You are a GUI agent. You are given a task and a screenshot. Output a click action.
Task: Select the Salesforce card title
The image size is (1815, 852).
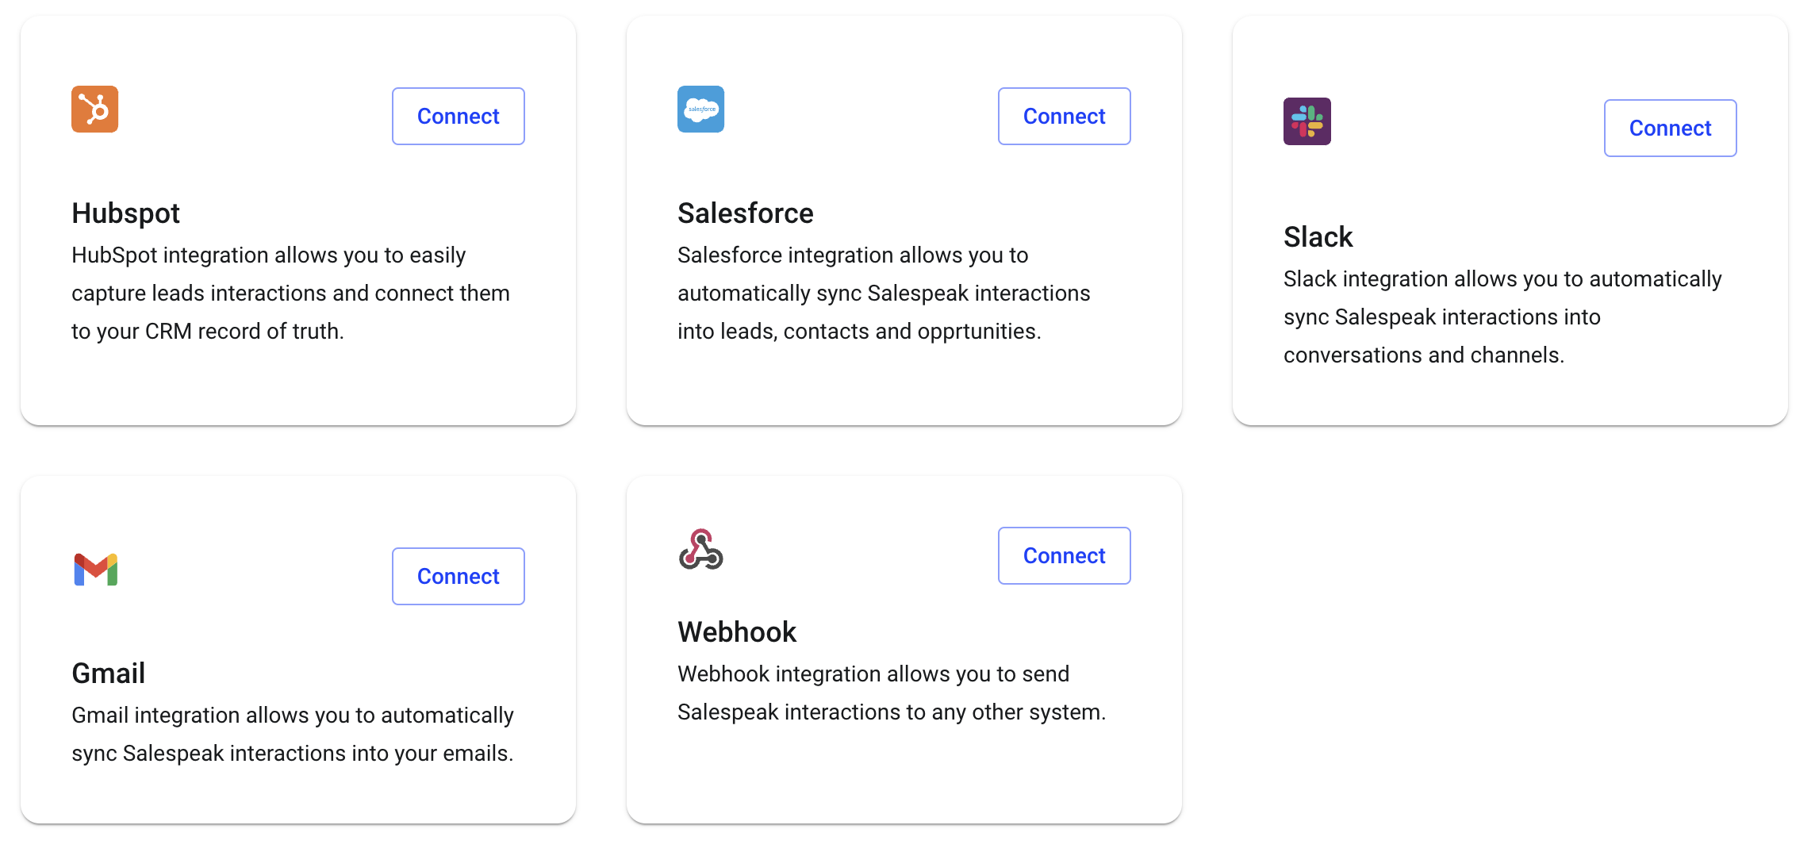click(745, 213)
